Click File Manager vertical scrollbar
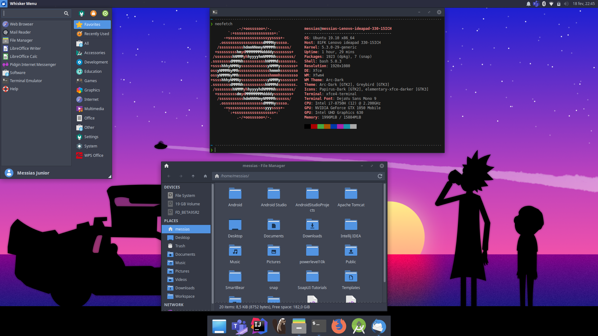 [x=384, y=233]
